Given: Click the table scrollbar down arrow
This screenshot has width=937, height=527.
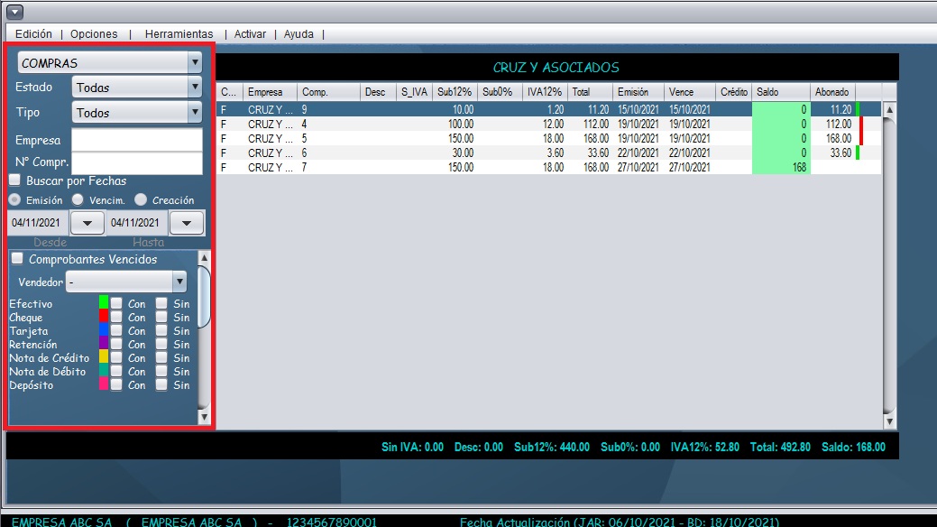Looking at the screenshot, I should (x=889, y=421).
